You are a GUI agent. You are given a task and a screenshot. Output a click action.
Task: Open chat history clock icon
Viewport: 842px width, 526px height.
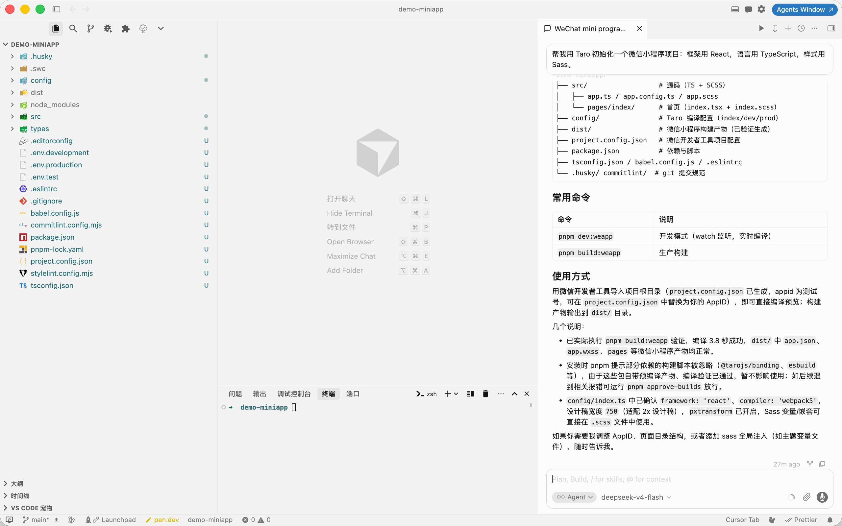coord(801,28)
